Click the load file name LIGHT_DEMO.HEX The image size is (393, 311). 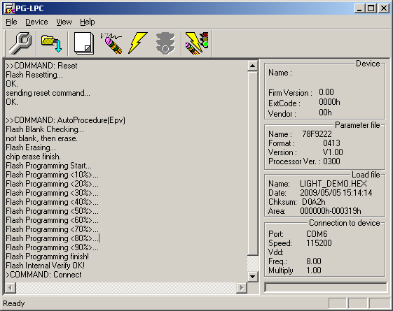[333, 184]
